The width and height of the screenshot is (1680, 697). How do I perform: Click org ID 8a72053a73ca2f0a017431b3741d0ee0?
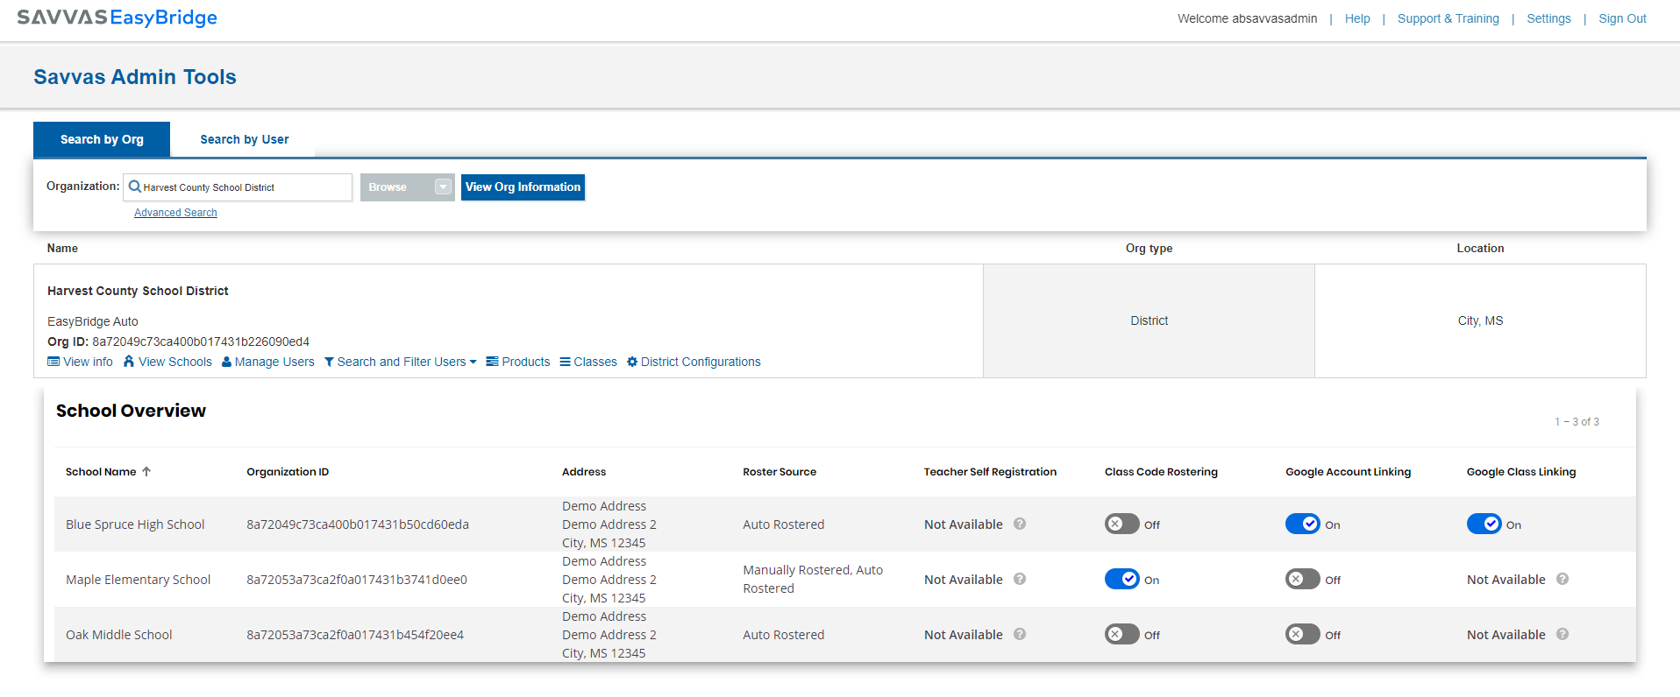point(357,580)
